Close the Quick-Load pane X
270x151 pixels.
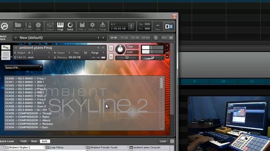pyautogui.click(x=172, y=141)
